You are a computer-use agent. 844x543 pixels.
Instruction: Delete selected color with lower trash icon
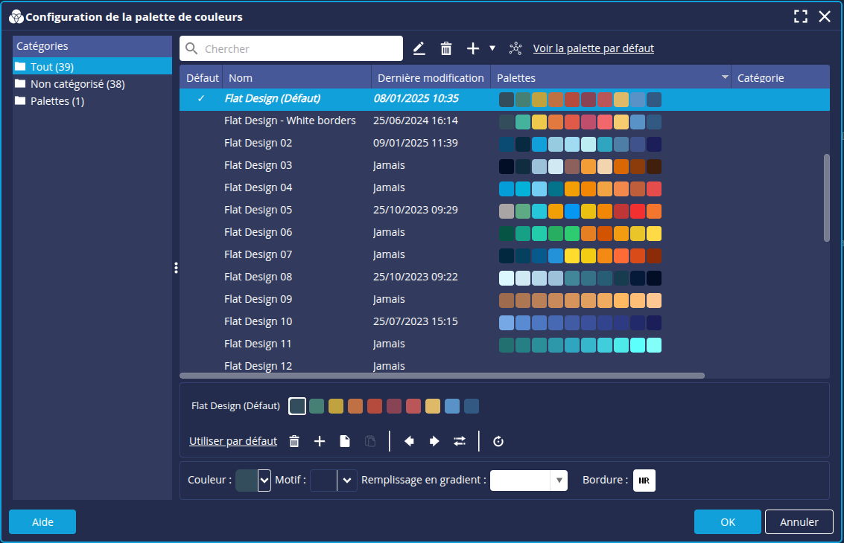point(294,441)
